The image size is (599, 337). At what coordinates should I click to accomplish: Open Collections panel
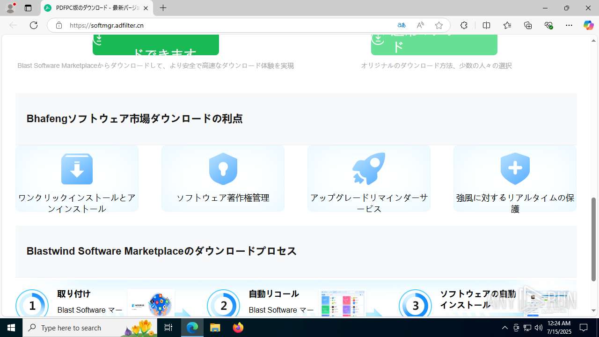tap(528, 25)
